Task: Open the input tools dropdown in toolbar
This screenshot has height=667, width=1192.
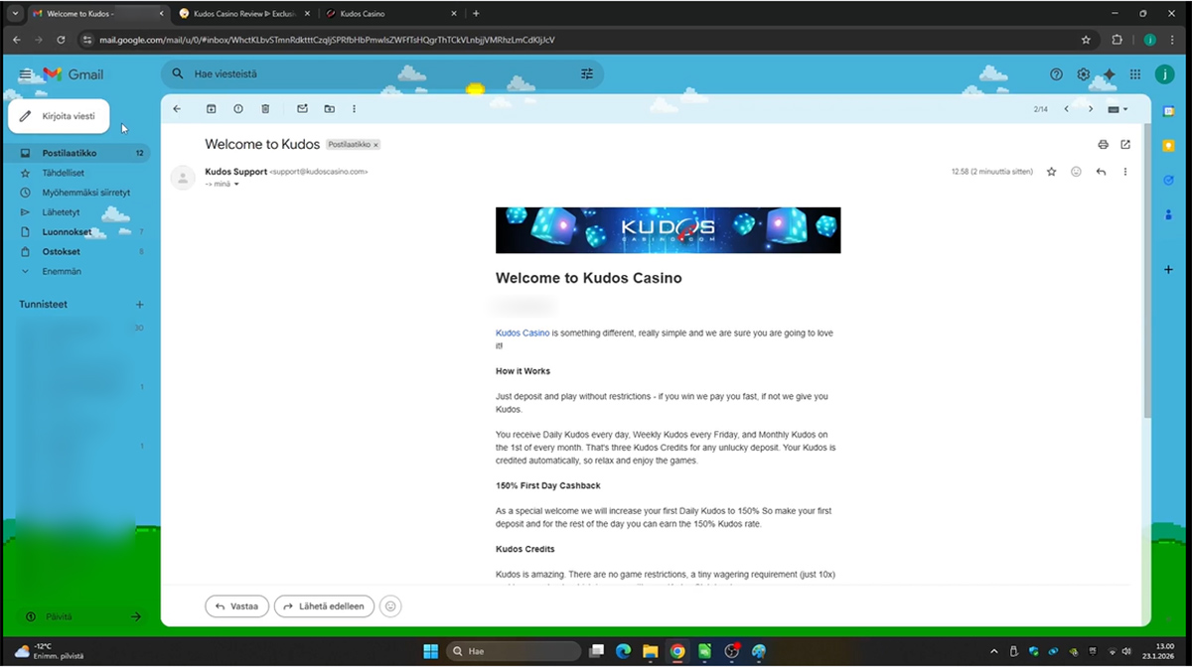Action: 1117,109
